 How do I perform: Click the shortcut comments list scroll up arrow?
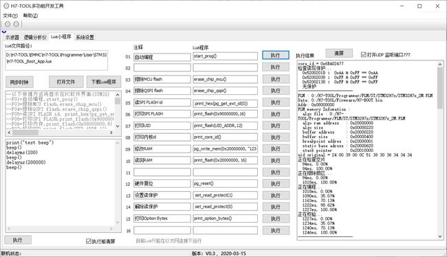118,94
